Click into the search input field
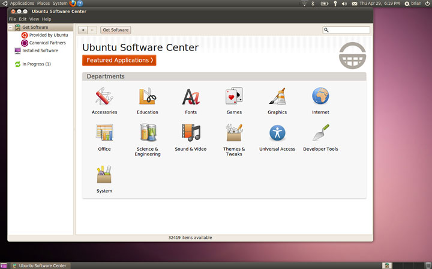The image size is (432, 269). tap(346, 30)
